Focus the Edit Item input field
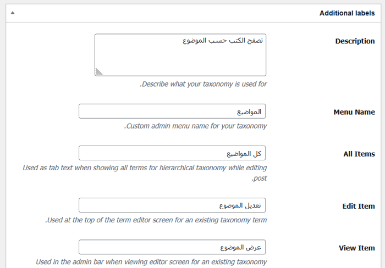Viewport: 385px width, 268px height. (x=172, y=205)
